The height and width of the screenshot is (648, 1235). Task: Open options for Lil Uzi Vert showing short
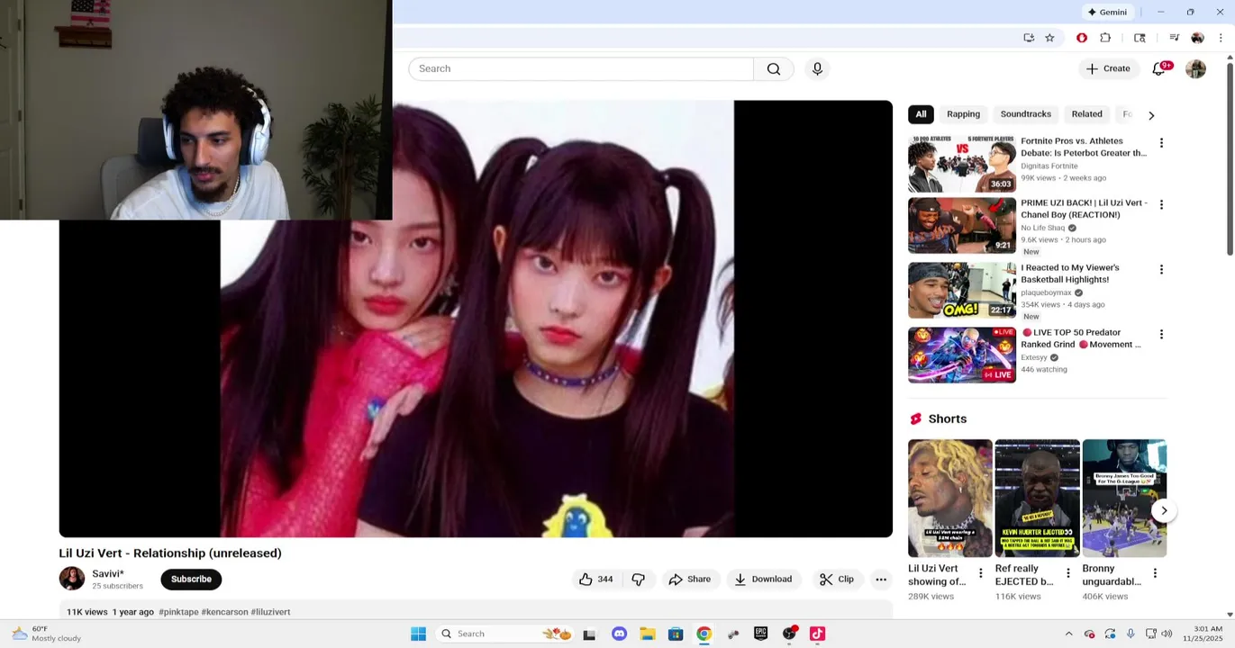click(981, 572)
